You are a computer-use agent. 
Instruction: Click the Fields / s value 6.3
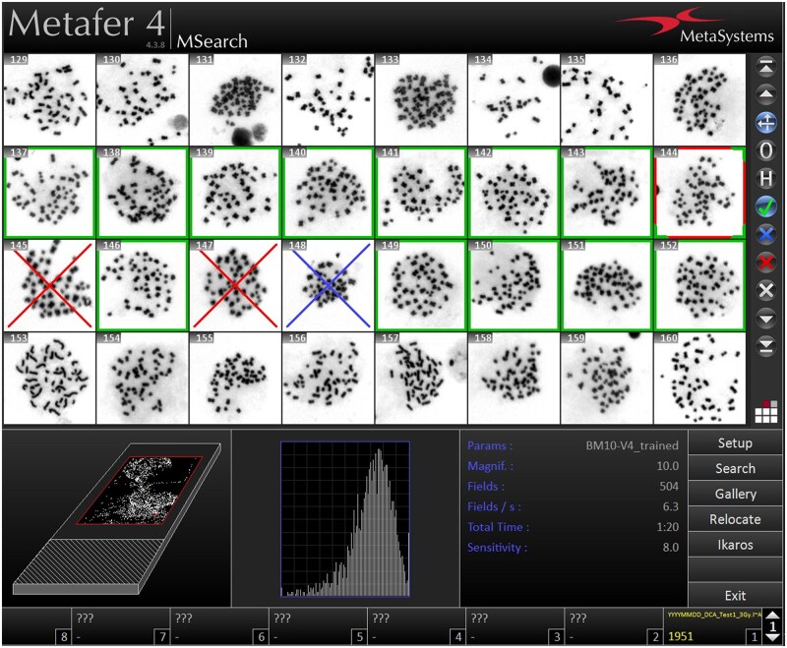point(671,506)
